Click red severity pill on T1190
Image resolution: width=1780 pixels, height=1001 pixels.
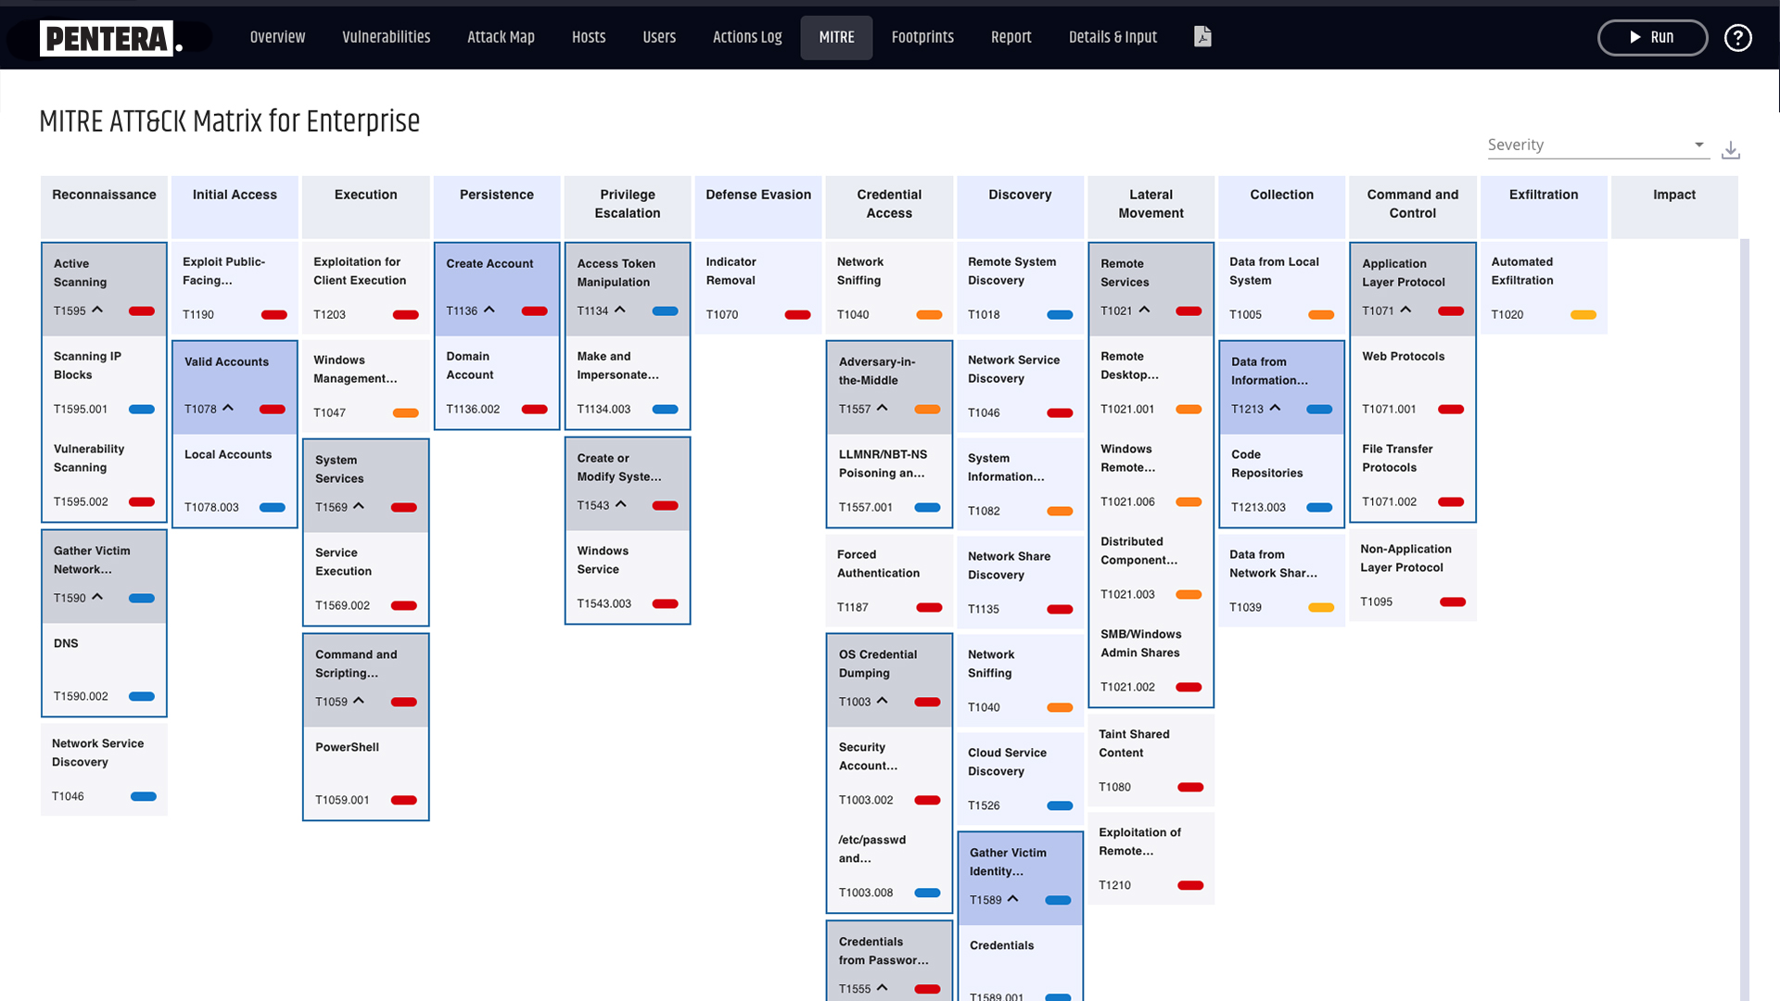273,315
